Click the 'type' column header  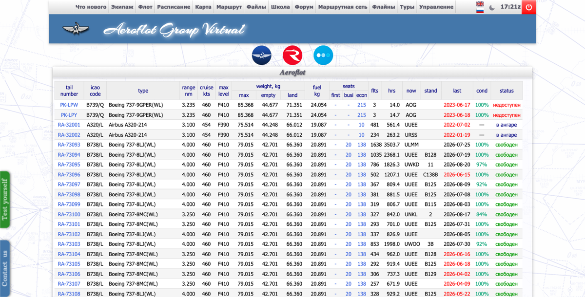point(143,91)
